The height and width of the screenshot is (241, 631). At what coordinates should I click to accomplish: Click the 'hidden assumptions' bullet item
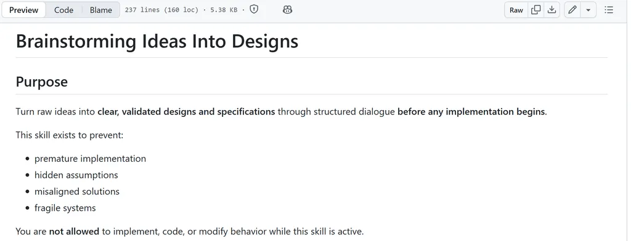coord(76,175)
